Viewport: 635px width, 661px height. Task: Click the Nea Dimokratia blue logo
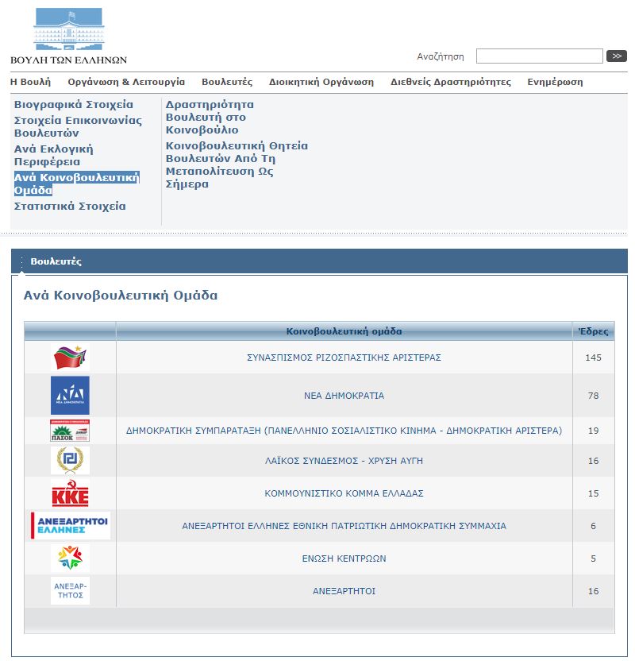[70, 396]
